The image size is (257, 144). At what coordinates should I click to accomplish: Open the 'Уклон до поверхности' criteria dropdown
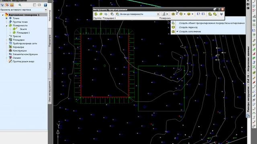[158, 14]
